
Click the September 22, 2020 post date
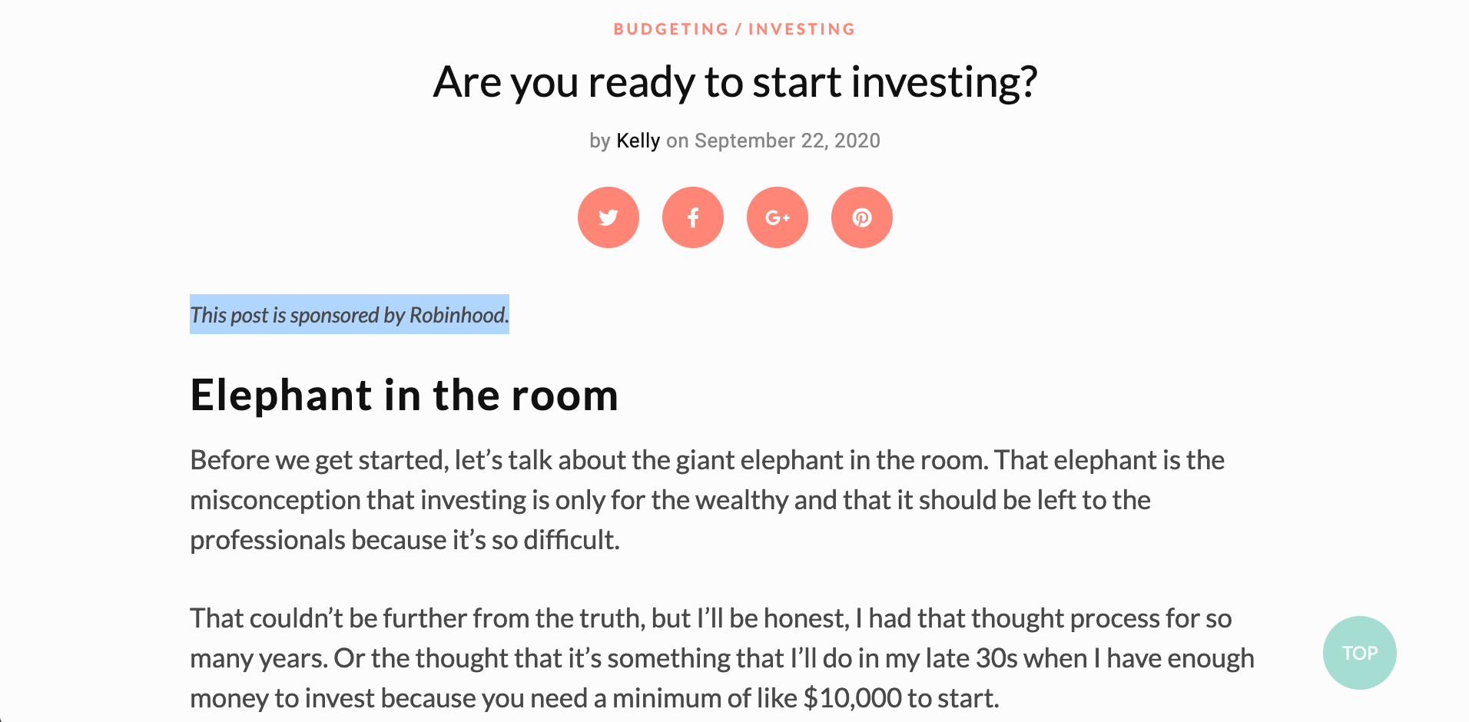pyautogui.click(x=788, y=141)
